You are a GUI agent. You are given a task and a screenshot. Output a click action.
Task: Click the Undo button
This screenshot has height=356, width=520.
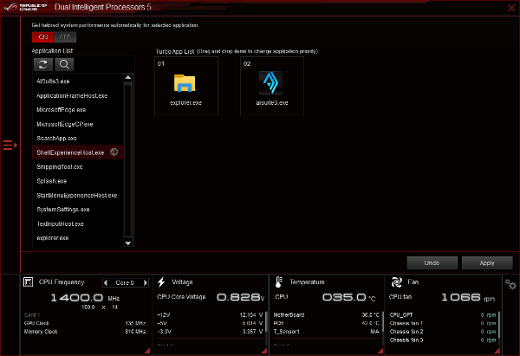(432, 262)
